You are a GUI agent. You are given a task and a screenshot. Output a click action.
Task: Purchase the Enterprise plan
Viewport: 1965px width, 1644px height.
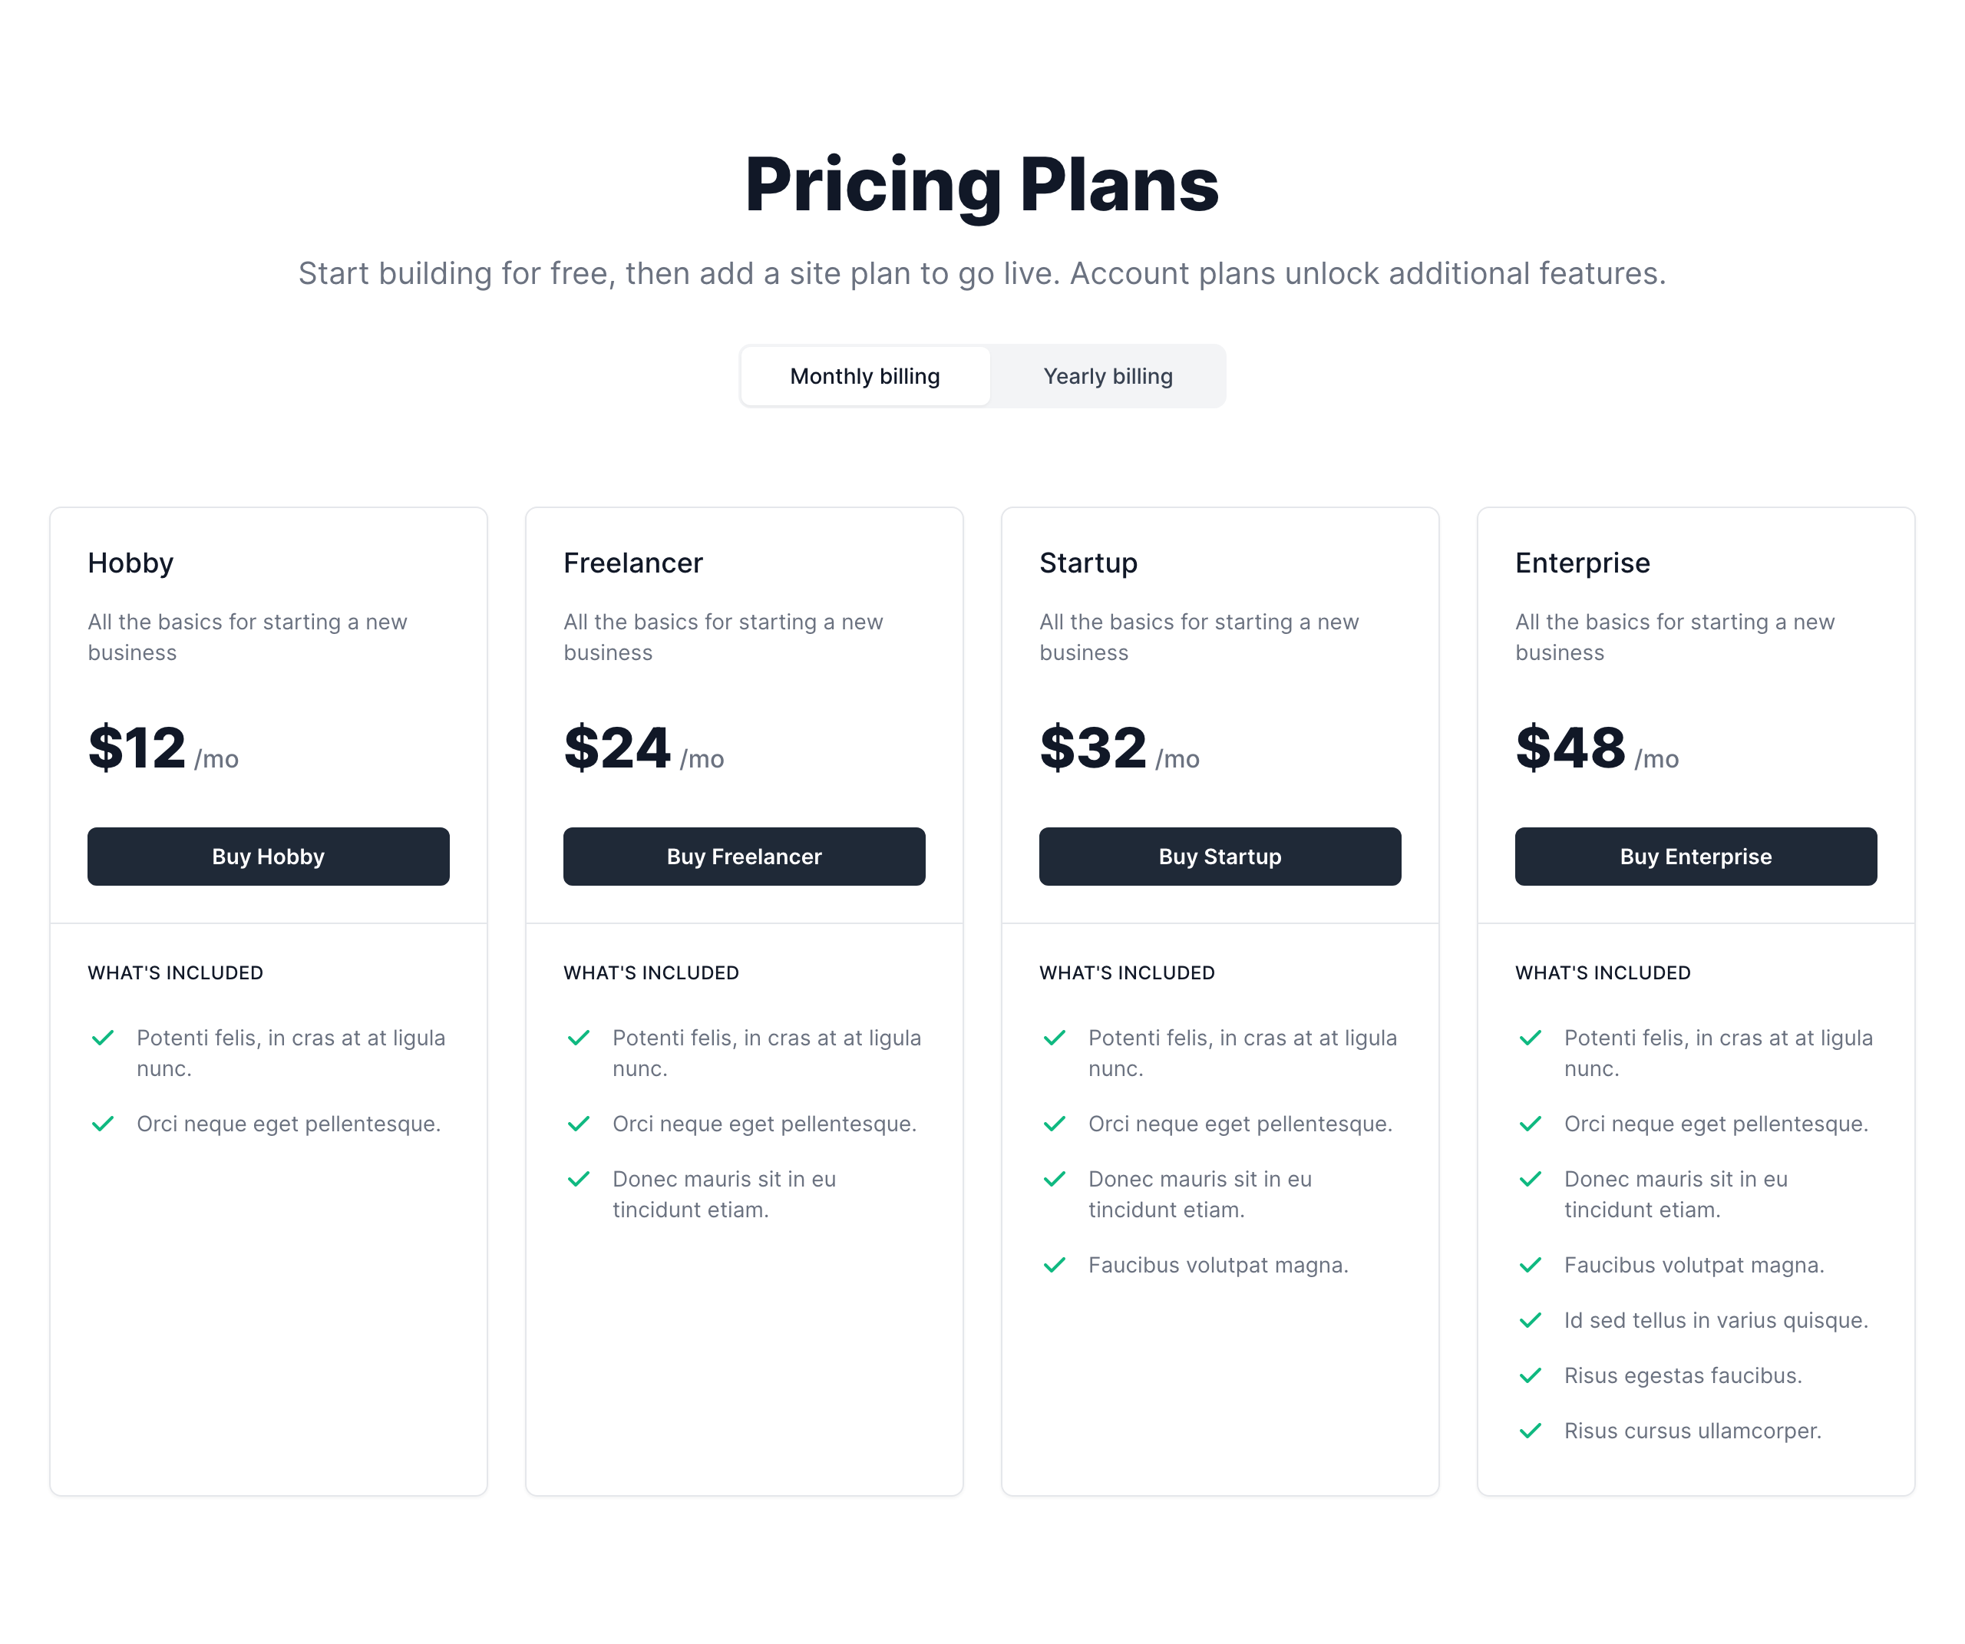[x=1695, y=856]
